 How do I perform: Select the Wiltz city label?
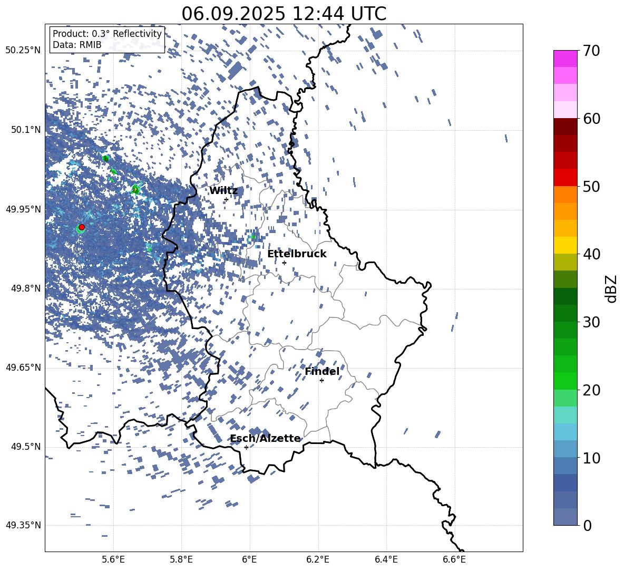(x=223, y=191)
